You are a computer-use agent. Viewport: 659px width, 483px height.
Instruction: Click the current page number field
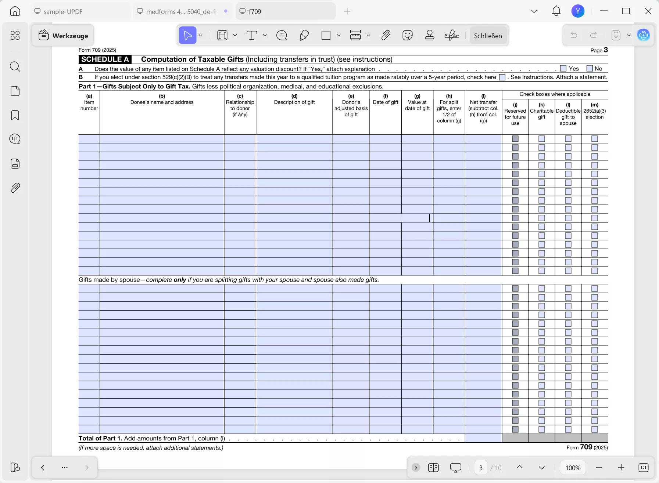[x=481, y=468]
